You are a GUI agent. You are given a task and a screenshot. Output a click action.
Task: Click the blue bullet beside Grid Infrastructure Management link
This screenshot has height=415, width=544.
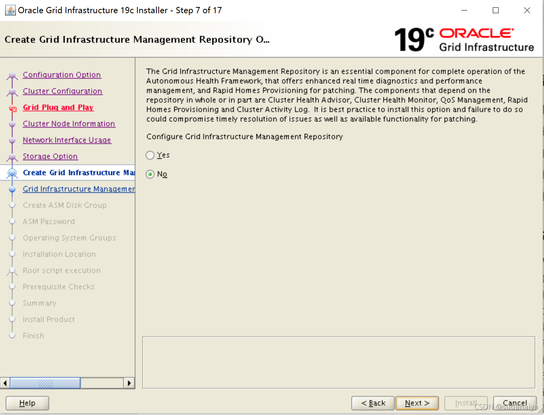12,189
